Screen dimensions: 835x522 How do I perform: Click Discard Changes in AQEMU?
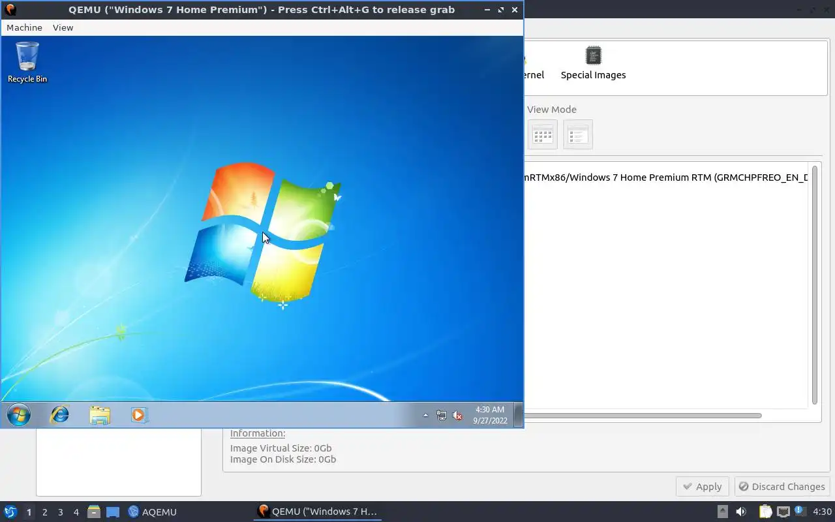[782, 487]
